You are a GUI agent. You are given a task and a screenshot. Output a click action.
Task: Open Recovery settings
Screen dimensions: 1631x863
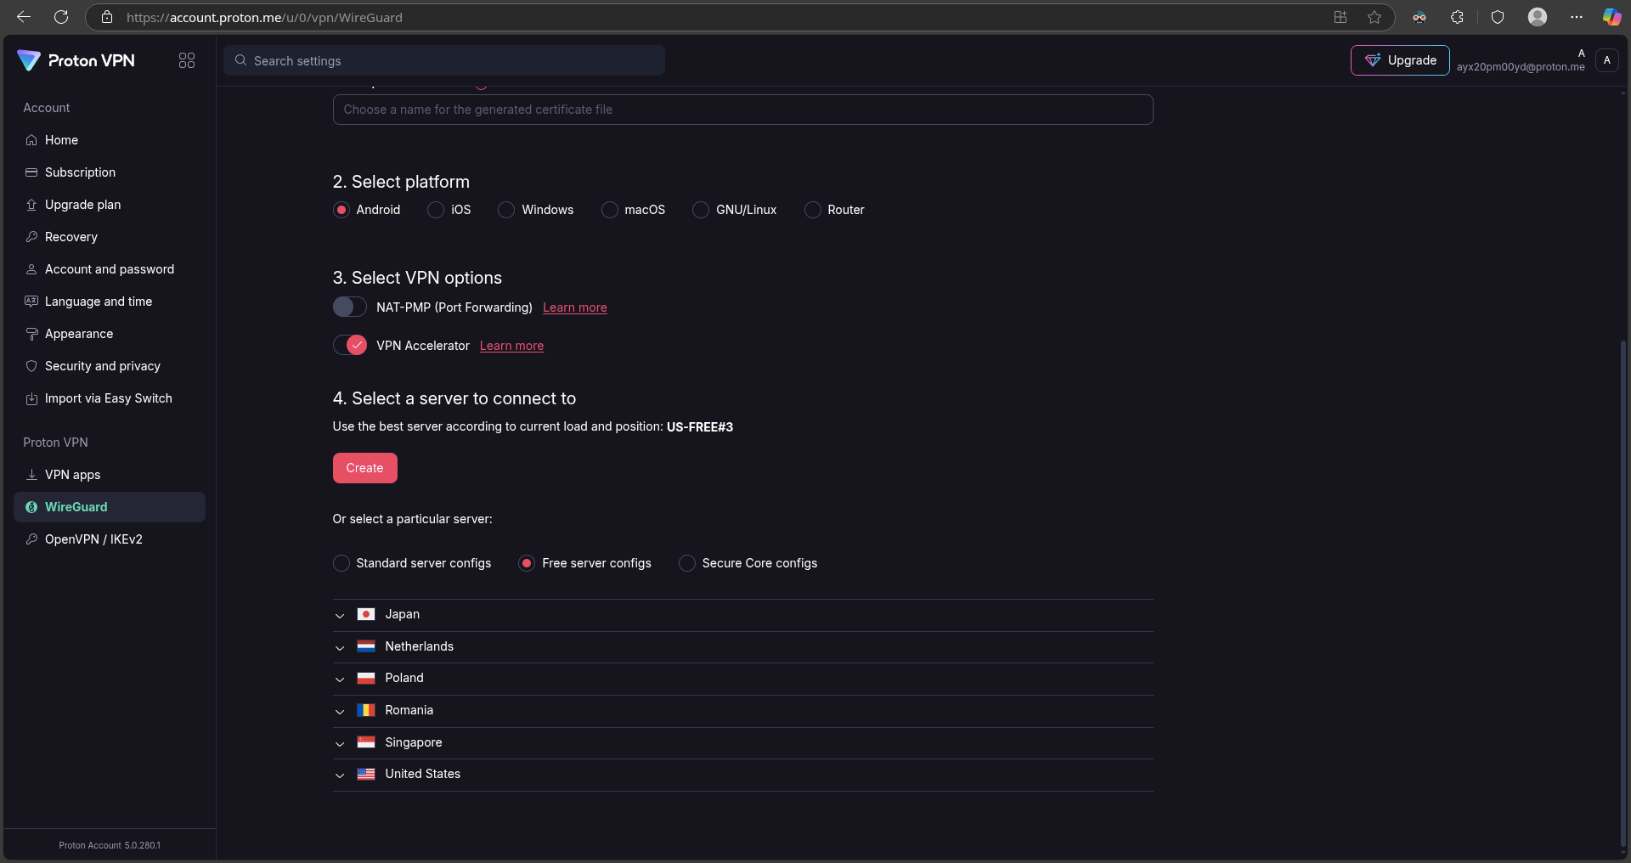(110, 237)
